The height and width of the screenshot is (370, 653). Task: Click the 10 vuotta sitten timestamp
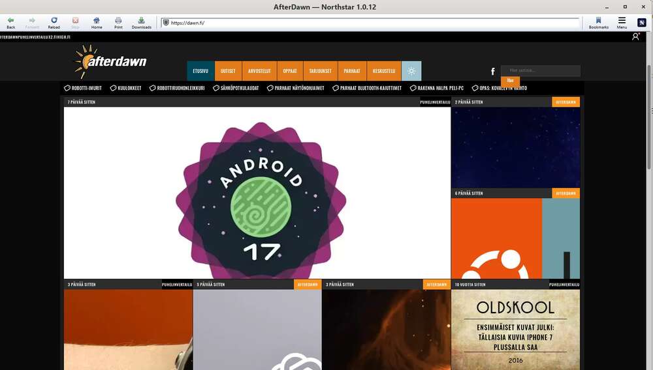point(470,285)
